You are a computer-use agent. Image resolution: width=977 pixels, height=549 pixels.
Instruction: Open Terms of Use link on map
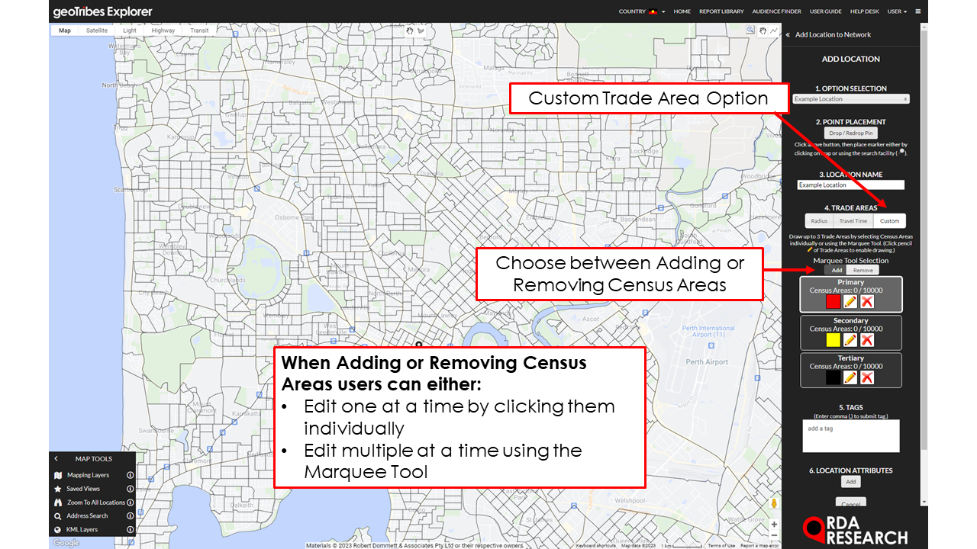pos(721,545)
